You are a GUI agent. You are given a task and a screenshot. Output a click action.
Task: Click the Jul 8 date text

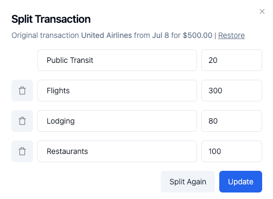pyautogui.click(x=161, y=35)
